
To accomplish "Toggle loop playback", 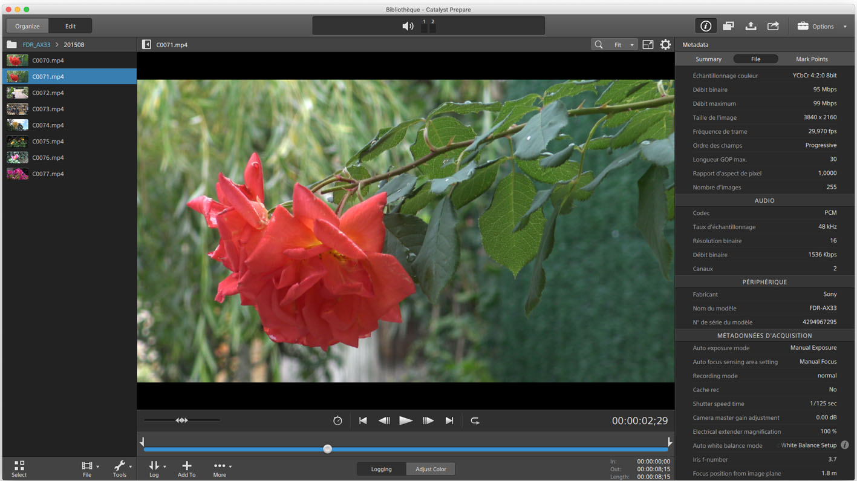I will tap(475, 420).
